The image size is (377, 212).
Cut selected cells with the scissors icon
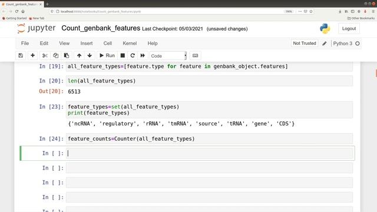click(x=45, y=55)
